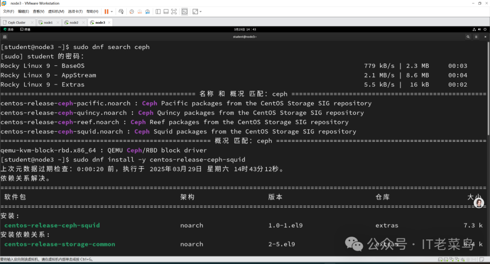
Task: Switch to the node1 tab
Action: pos(48,23)
